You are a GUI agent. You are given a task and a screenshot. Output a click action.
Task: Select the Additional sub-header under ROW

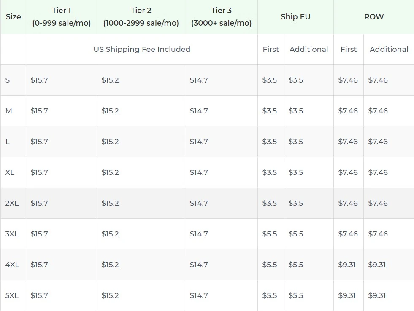[389, 49]
